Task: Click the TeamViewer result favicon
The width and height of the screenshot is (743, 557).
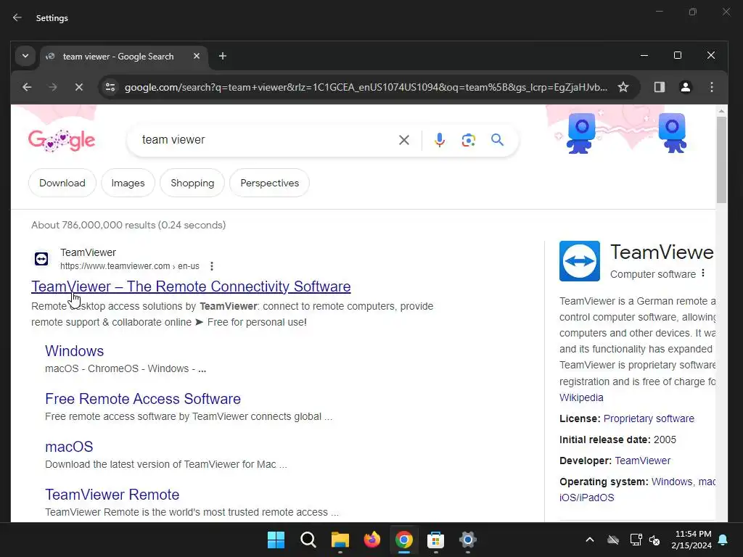Action: [x=41, y=259]
